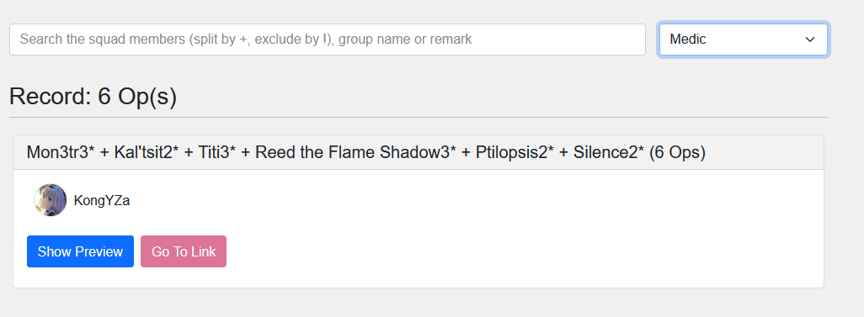Viewport: 864px width, 317px height.
Task: Click KongYZa's profile avatar
Action: click(51, 200)
